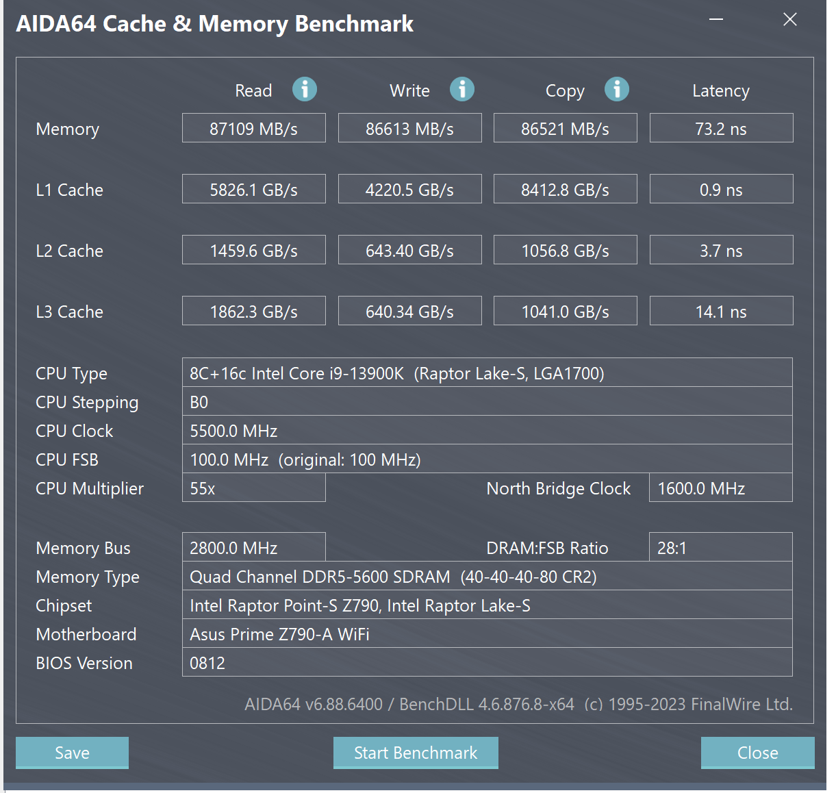Screen dimensions: 836x793
Task: Click the Copy info icon
Action: [617, 89]
